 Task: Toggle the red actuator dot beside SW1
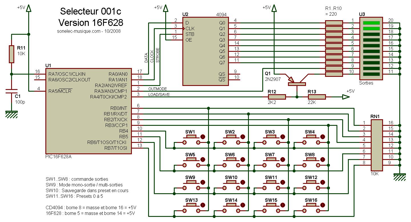(x=203, y=137)
